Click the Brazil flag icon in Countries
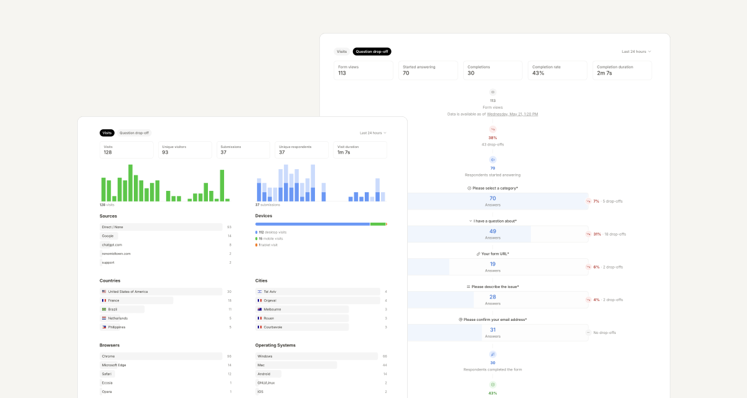This screenshot has width=747, height=398. point(104,309)
